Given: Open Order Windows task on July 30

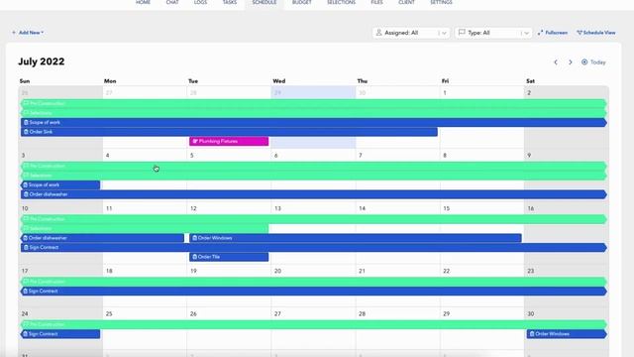Looking at the screenshot, I should coord(567,334).
